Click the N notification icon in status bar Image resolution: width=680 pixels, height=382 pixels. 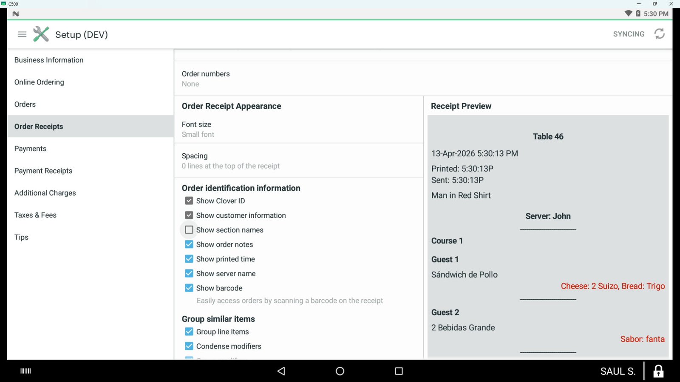[x=16, y=14]
